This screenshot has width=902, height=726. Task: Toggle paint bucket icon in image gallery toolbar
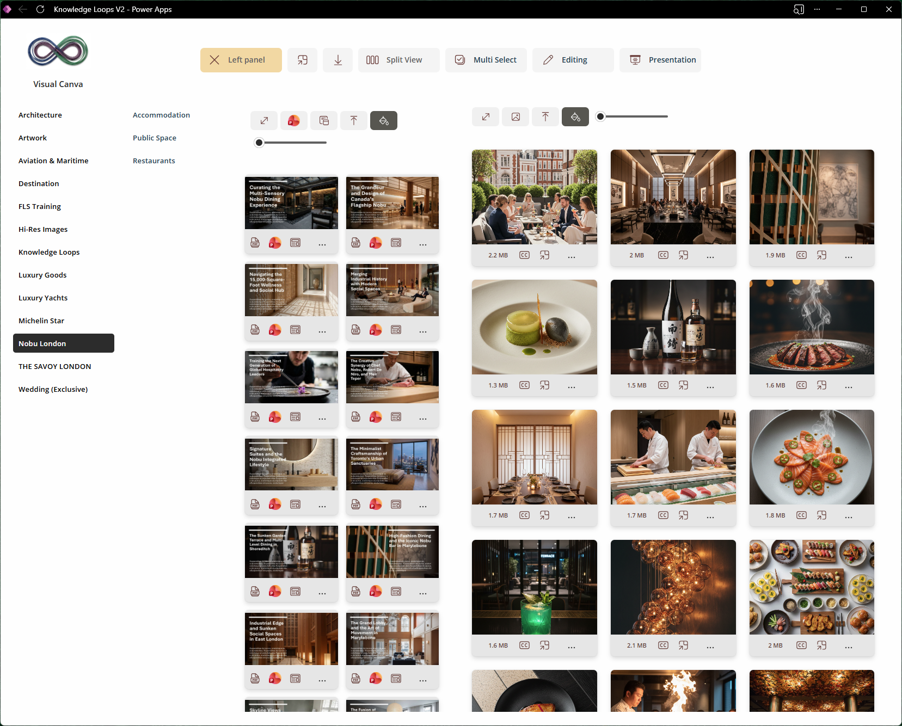(575, 116)
